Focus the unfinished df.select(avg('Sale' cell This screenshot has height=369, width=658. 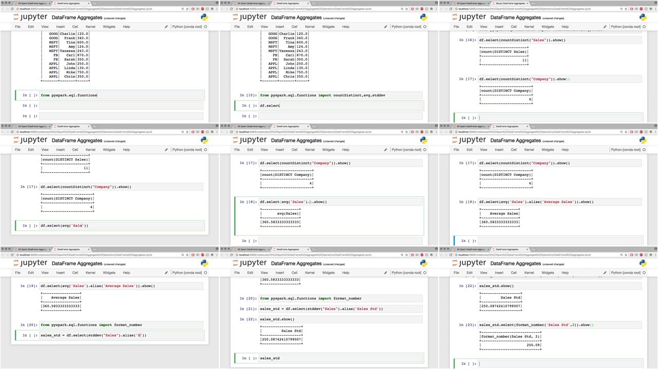click(x=121, y=225)
